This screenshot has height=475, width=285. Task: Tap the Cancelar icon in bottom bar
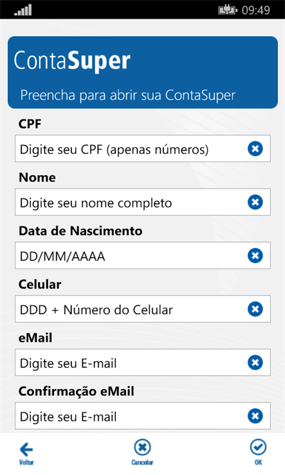point(142,452)
